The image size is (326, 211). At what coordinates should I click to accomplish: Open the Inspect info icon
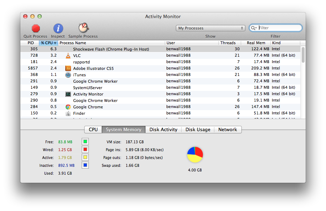[x=58, y=28]
